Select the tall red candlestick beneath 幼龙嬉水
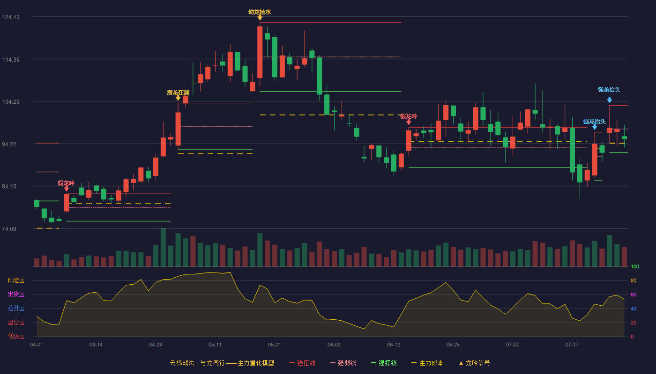Image resolution: width=656 pixels, height=374 pixels. tap(260, 52)
